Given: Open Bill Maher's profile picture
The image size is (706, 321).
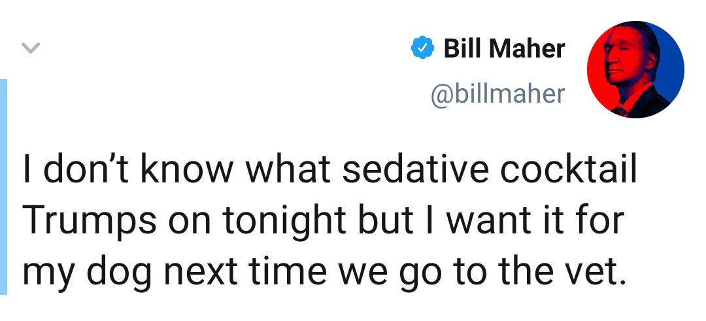Looking at the screenshot, I should click(x=635, y=69).
